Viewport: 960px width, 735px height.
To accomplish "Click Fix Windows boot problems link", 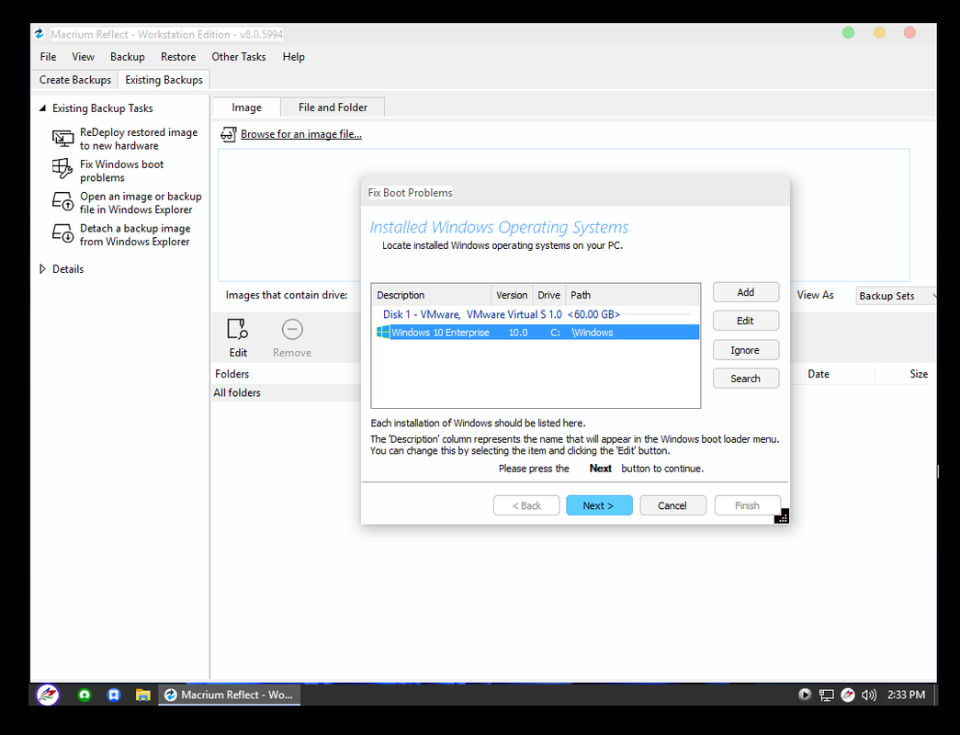I will [122, 171].
